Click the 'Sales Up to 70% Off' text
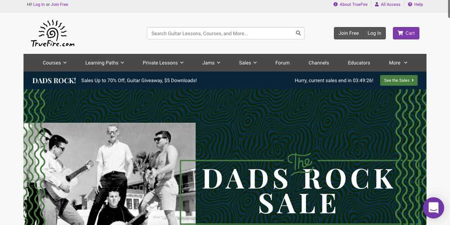 (139, 81)
